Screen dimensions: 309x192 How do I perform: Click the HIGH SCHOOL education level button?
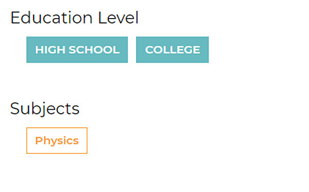(77, 49)
